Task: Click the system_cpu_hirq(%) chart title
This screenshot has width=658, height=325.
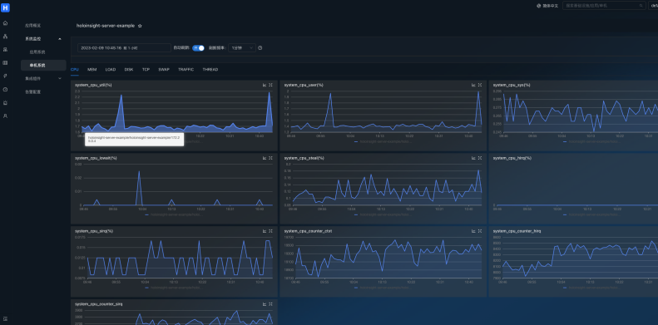Action: [x=512, y=158]
